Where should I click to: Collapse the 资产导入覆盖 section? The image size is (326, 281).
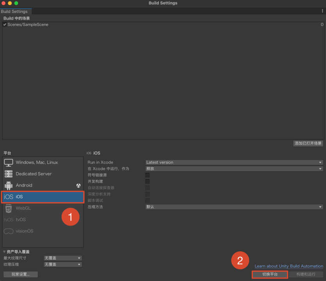coord(4,252)
